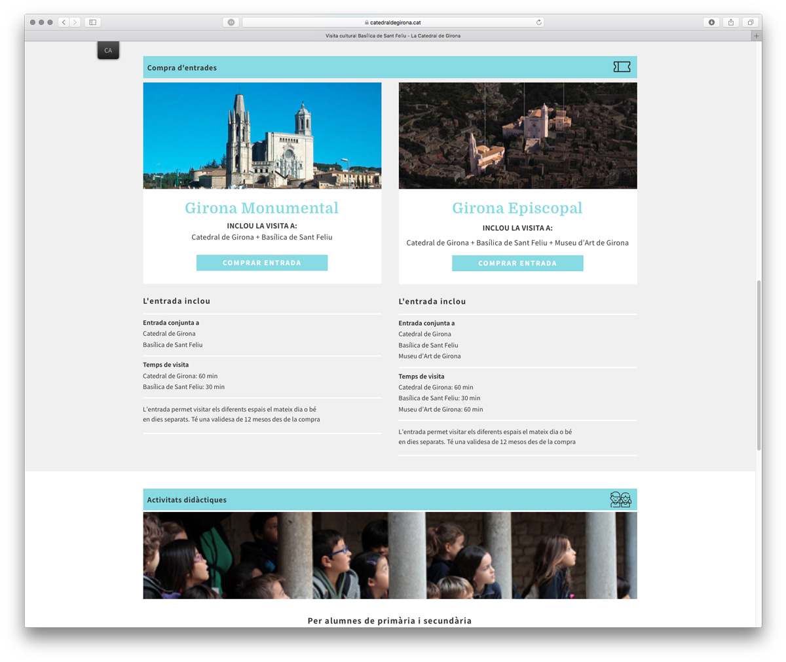Open the Girona cathedral daytime photo
Screen dimensions: 786x662
click(x=262, y=136)
